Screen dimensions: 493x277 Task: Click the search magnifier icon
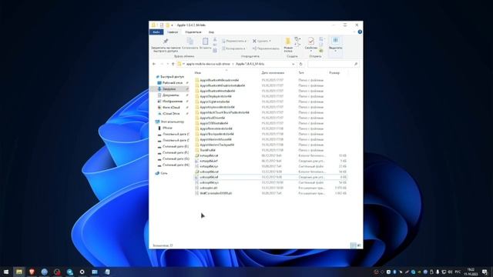click(356, 64)
